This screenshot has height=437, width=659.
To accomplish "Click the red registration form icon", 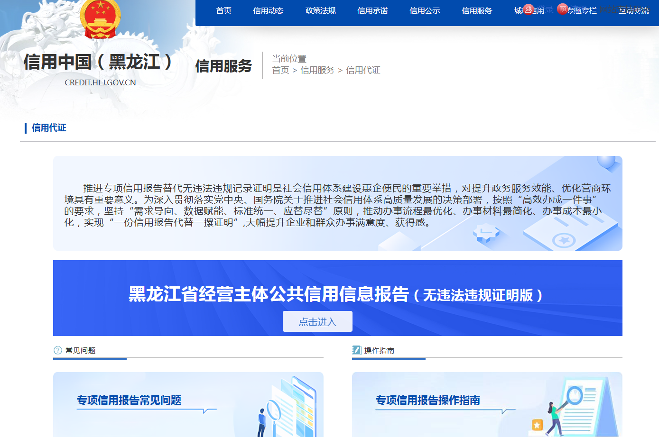I will 563,9.
